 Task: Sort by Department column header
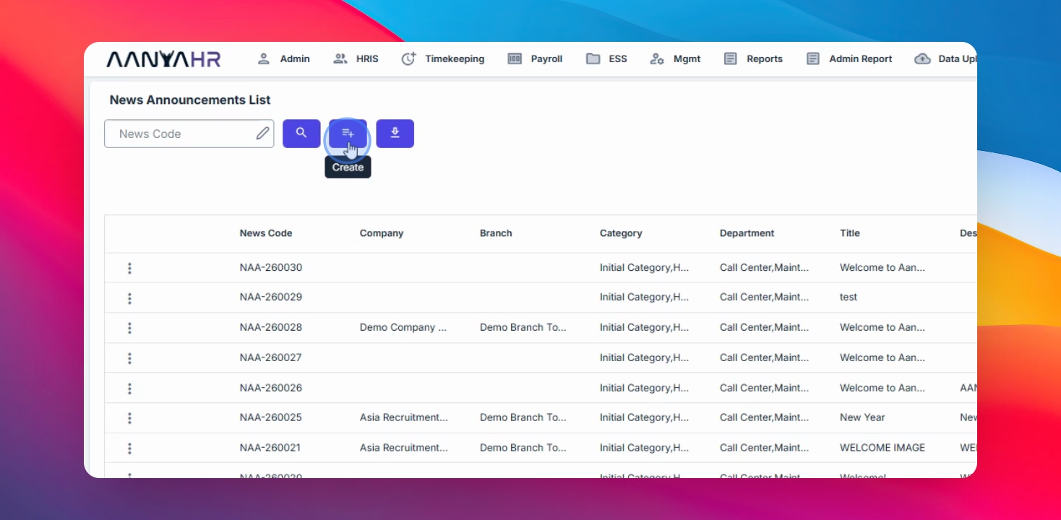tap(747, 233)
